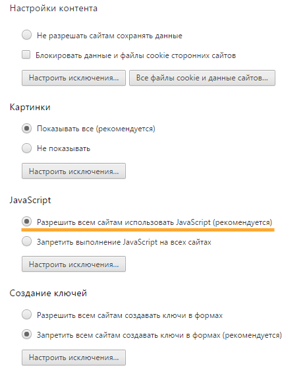The height and width of the screenshot is (376, 307).
Task: Enable blocking of third-party cookie files checkbox
Action: click(26, 55)
